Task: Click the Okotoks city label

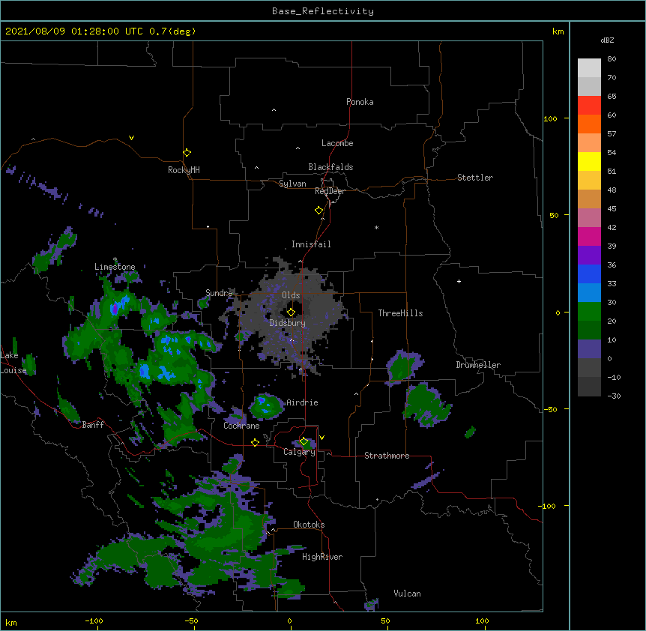Action: click(x=309, y=525)
